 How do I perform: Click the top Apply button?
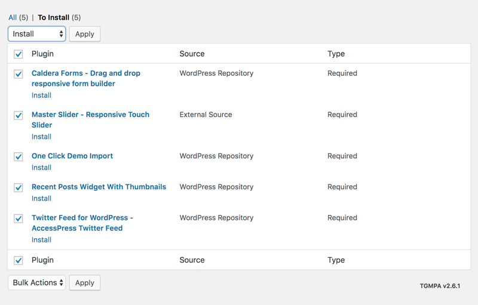tap(85, 34)
